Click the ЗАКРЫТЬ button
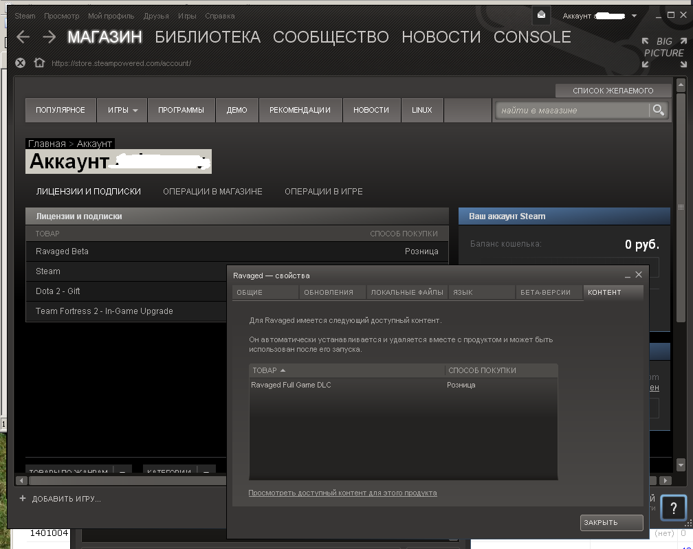 click(x=611, y=522)
